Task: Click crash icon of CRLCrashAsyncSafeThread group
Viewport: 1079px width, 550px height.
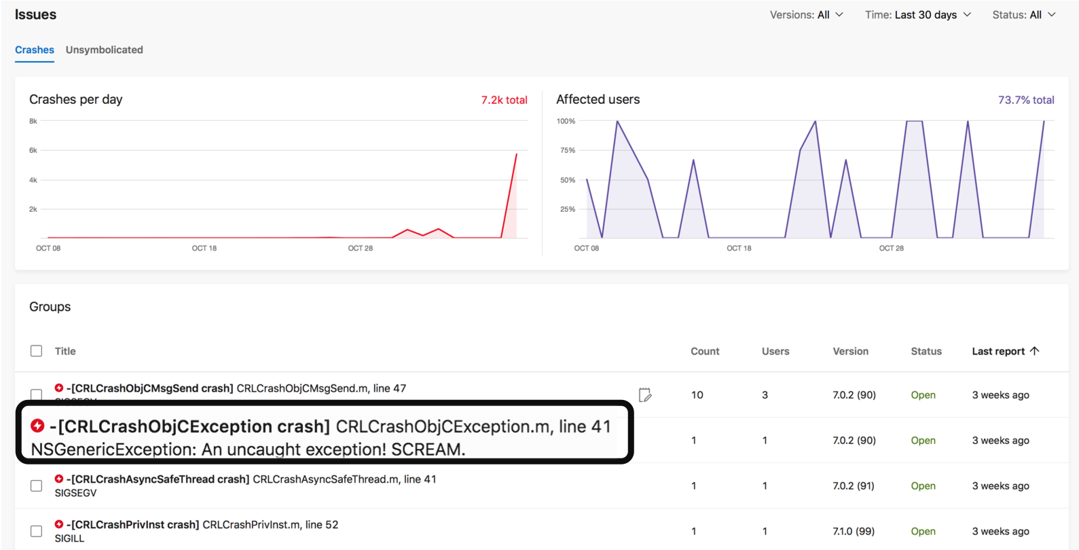Action: click(59, 479)
